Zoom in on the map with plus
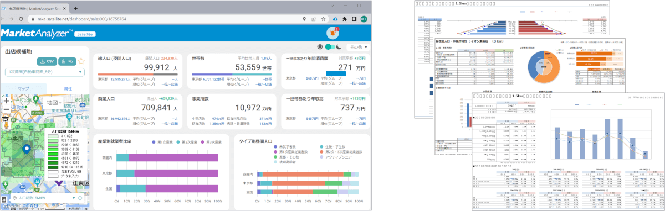Viewport: 665px width, 211px height. [6, 101]
